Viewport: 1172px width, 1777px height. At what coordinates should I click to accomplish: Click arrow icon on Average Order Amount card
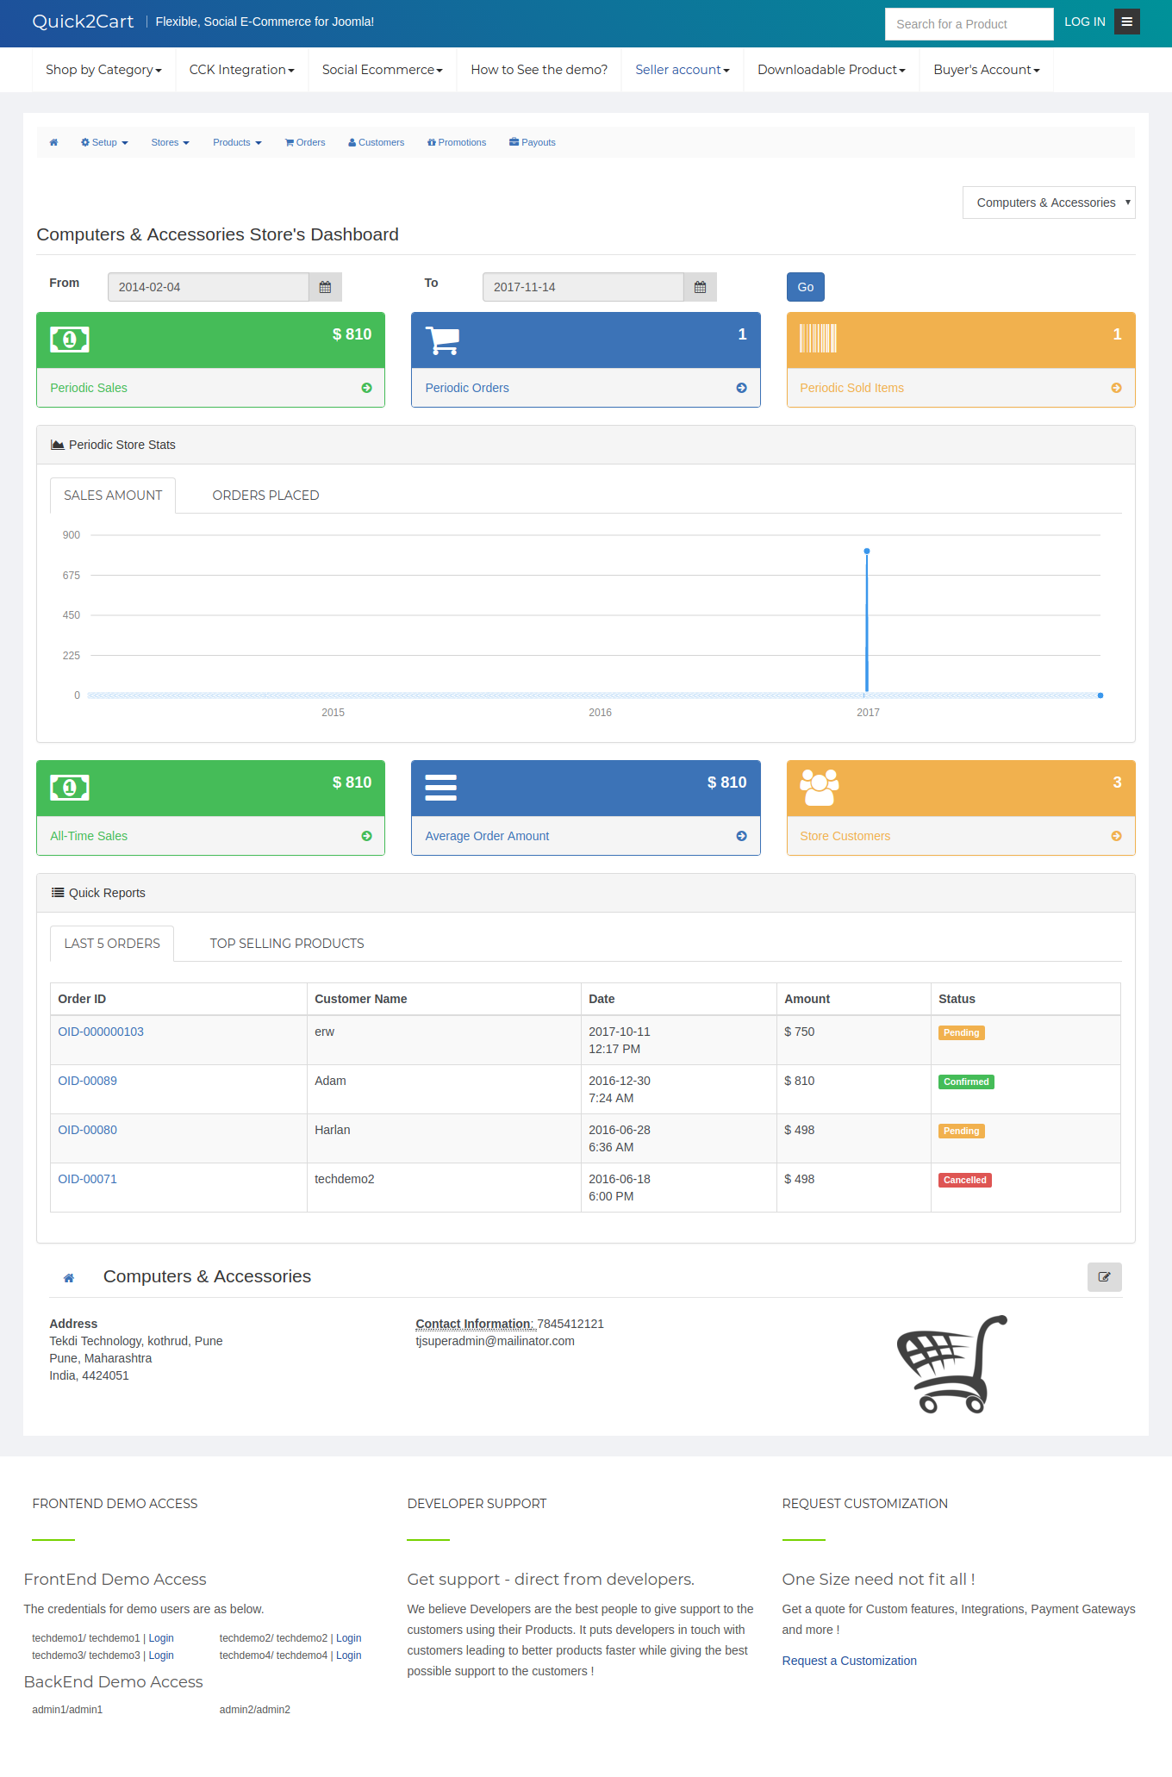click(741, 836)
